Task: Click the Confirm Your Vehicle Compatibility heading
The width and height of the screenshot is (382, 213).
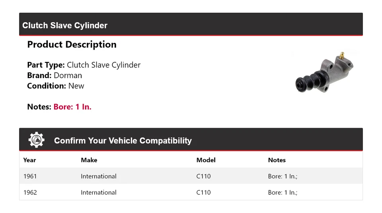Action: (x=123, y=141)
